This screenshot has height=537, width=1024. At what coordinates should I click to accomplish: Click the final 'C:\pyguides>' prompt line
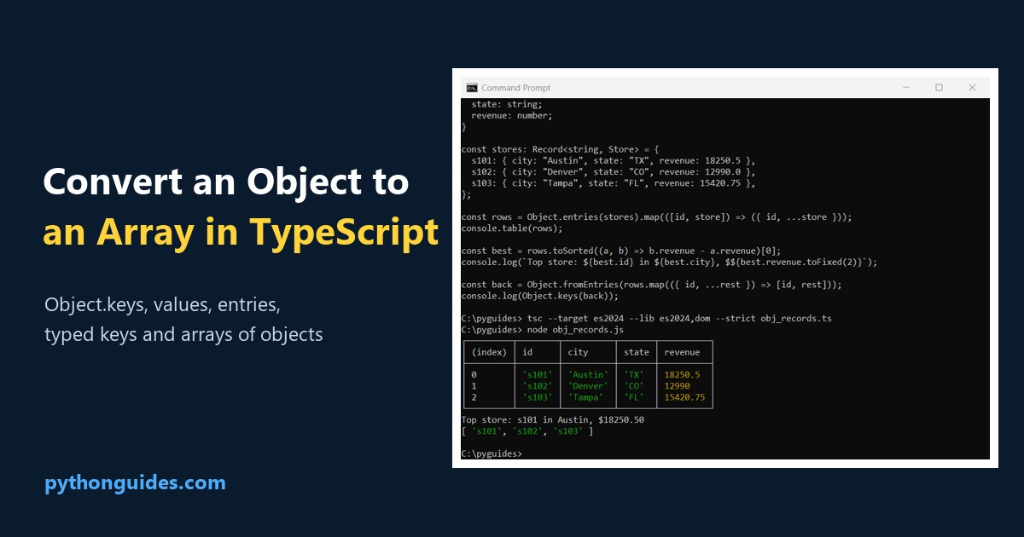[x=492, y=453]
